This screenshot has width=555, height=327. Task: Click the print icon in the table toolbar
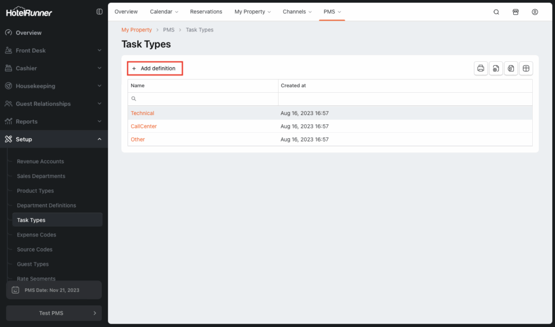tap(480, 68)
